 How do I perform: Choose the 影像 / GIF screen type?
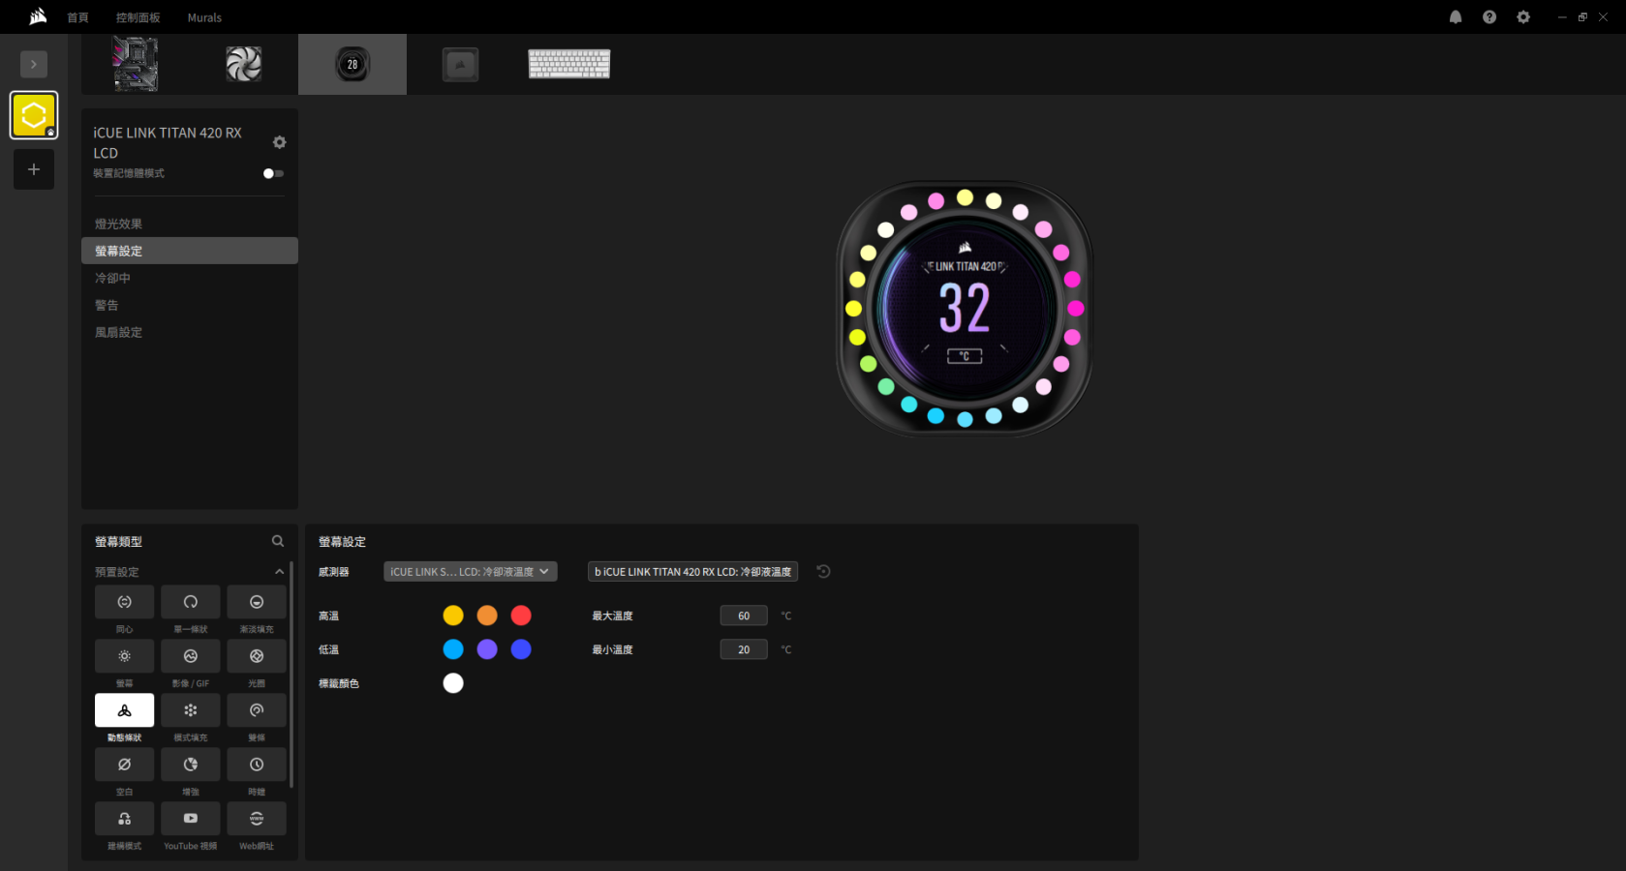190,656
